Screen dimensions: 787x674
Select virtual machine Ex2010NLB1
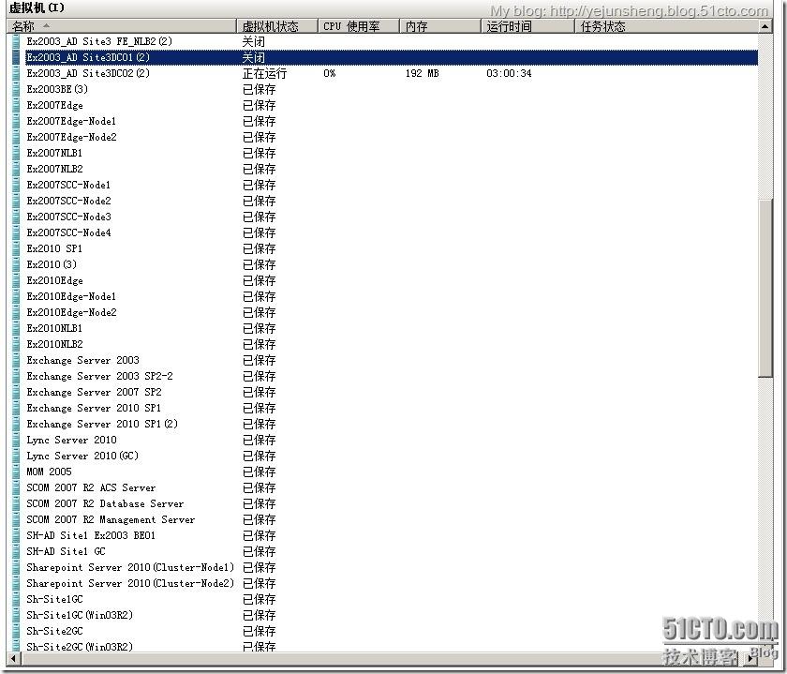(54, 328)
